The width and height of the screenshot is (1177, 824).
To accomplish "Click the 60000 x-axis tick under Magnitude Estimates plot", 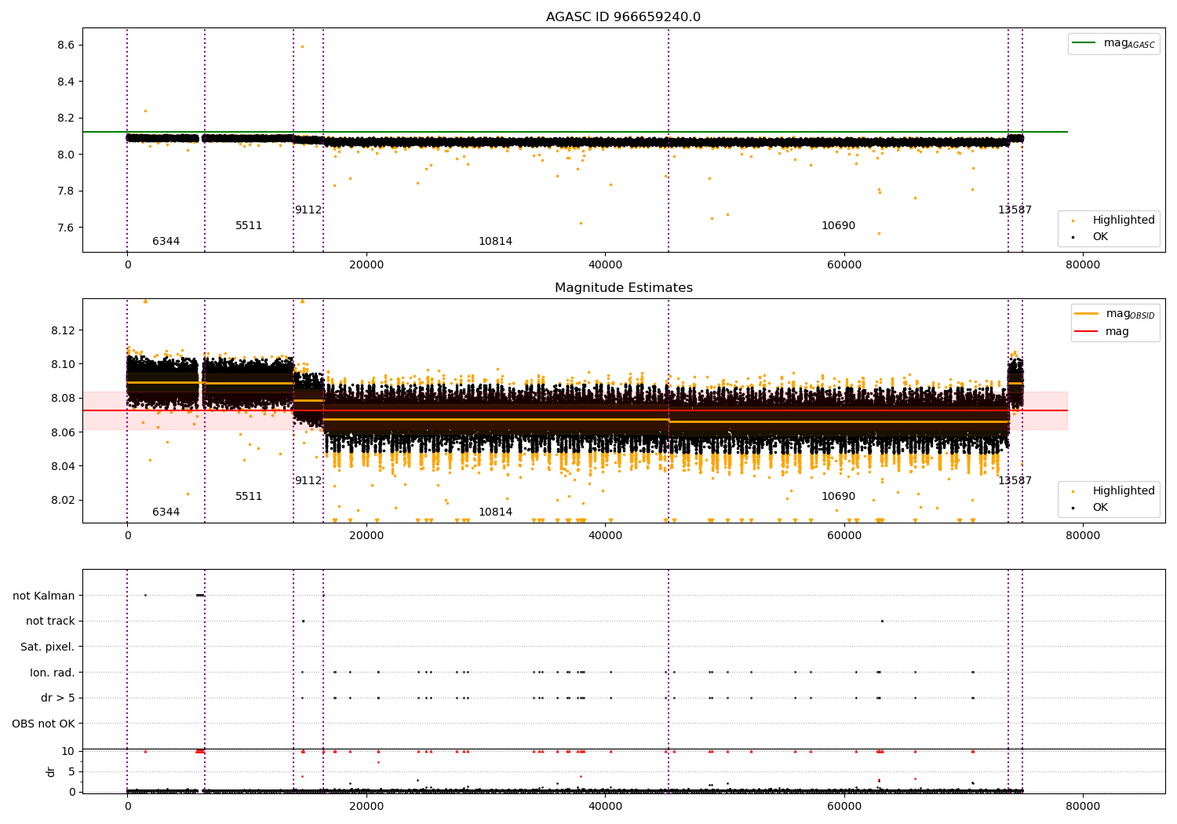I will [844, 536].
